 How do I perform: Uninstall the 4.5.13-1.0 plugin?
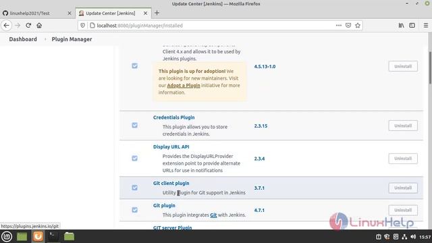403,66
